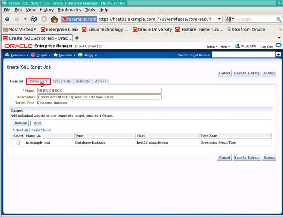Image resolution: width=283 pixels, height=217 pixels.
Task: Click the stop loading icon
Action: 44,19
